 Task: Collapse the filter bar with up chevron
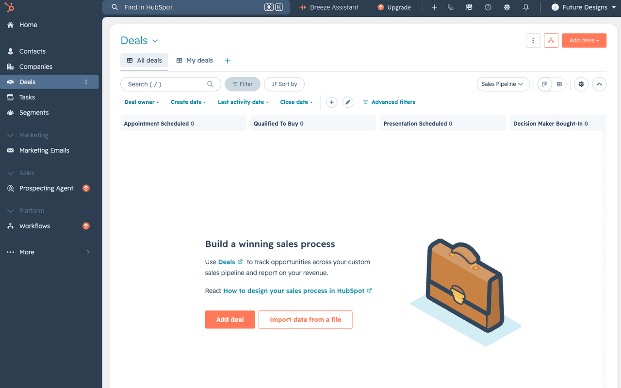point(599,84)
